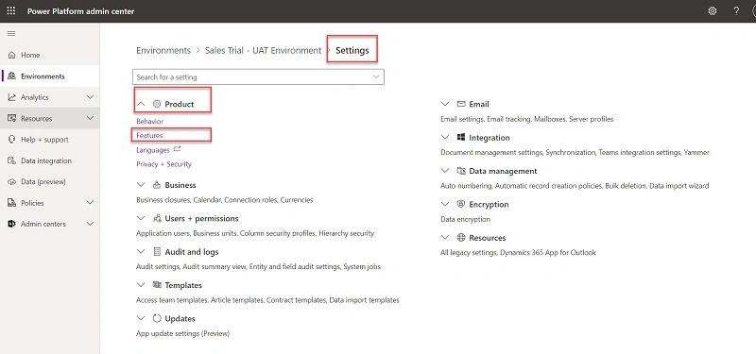Collapse the left navigation hamburger menu
Screen dimensions: 756x354
(x=11, y=33)
